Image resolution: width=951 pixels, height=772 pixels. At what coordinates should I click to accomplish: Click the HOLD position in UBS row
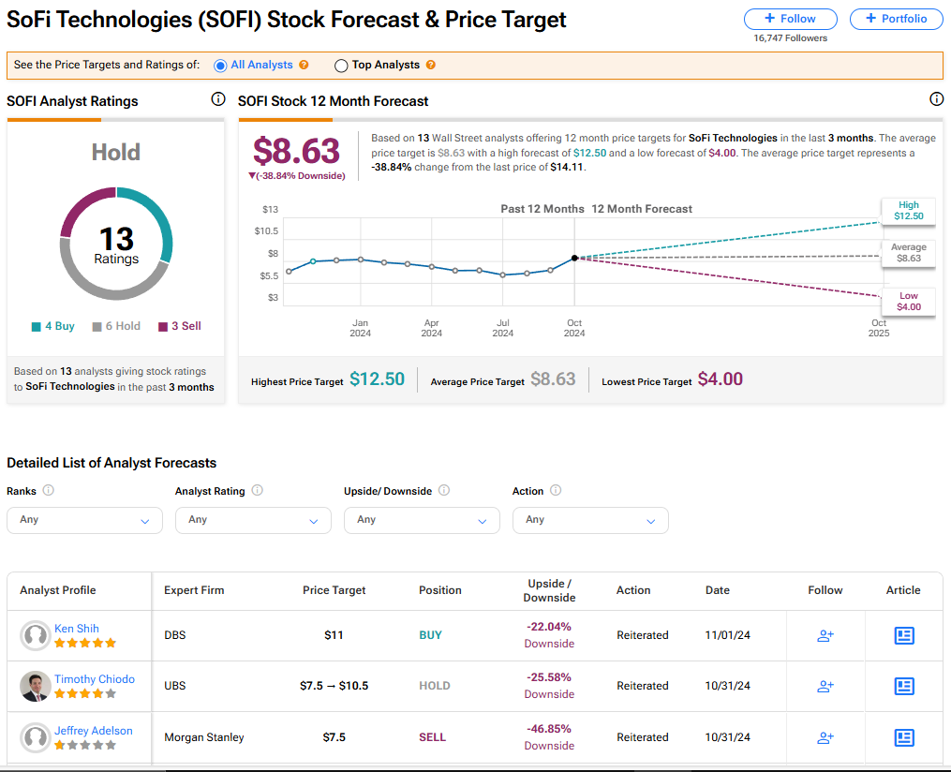pyautogui.click(x=434, y=686)
